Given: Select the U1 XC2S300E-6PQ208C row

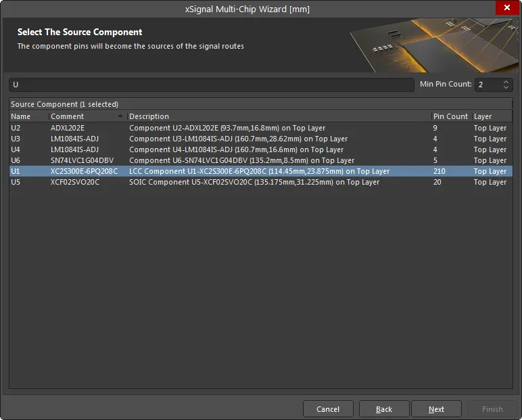Looking at the screenshot, I should pos(261,171).
